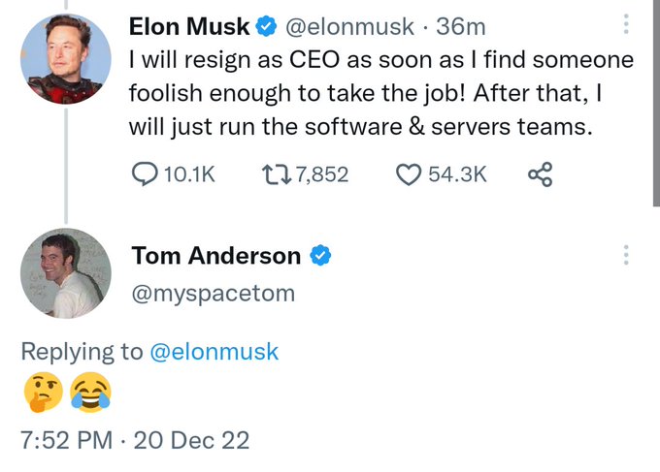660x472 pixels.
Task: Click the @myspacetom handle
Action: (x=213, y=293)
